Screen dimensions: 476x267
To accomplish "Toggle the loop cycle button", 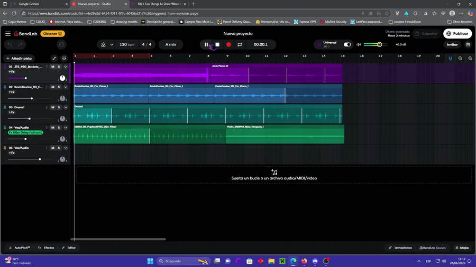I will 240,44.
